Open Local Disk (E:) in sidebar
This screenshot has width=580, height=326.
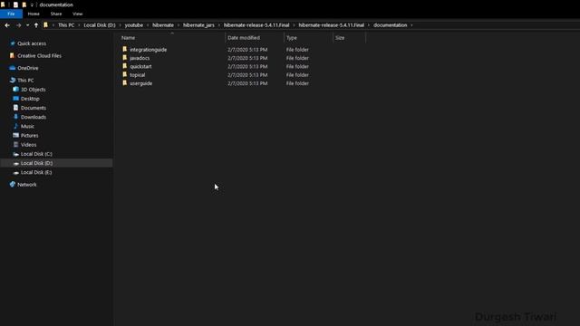pyautogui.click(x=36, y=173)
